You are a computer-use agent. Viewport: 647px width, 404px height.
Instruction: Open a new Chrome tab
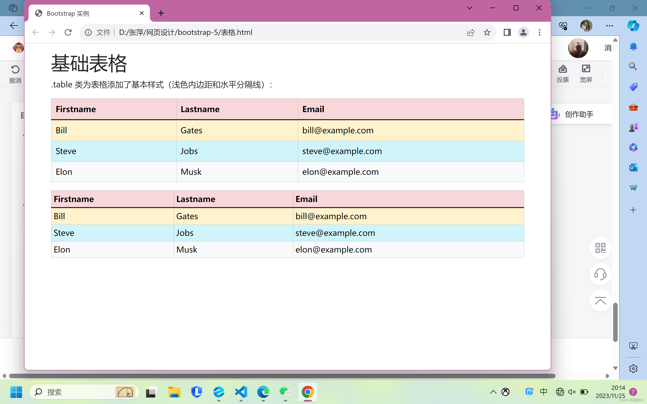click(161, 13)
